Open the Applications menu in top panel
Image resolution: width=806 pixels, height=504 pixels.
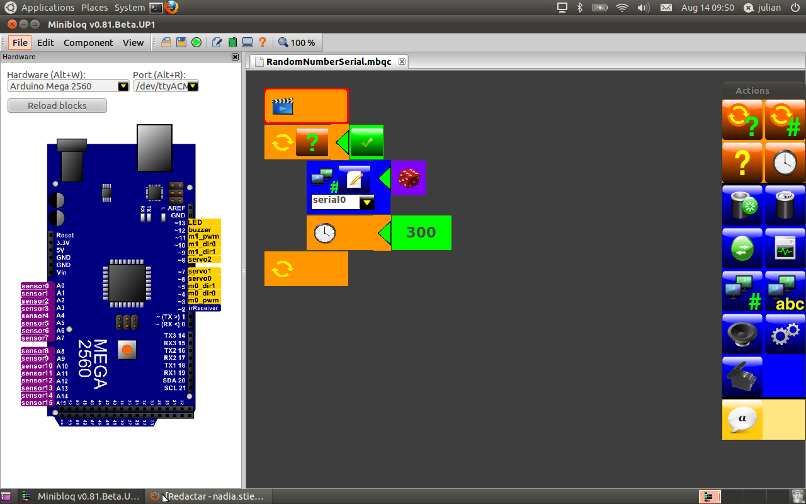[48, 8]
